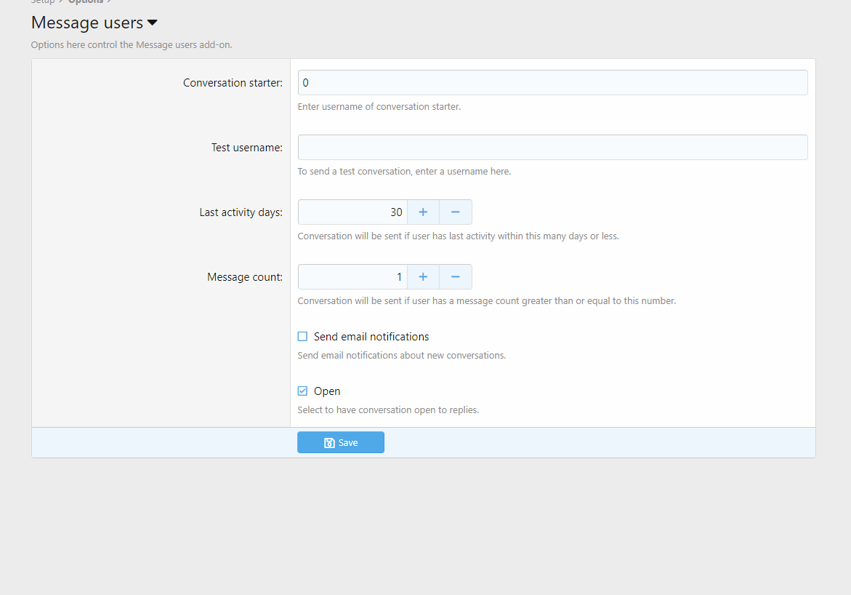This screenshot has height=595, width=851.
Task: Increase Message count using plus icon
Action: pyautogui.click(x=423, y=277)
